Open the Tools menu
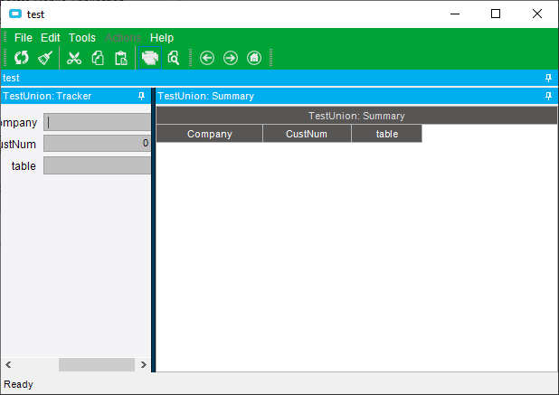The width and height of the screenshot is (559, 395). [x=82, y=38]
